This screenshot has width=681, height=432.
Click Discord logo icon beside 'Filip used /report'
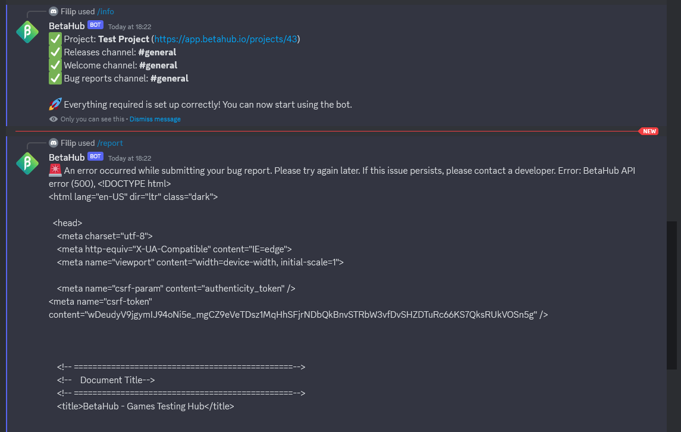coord(54,143)
